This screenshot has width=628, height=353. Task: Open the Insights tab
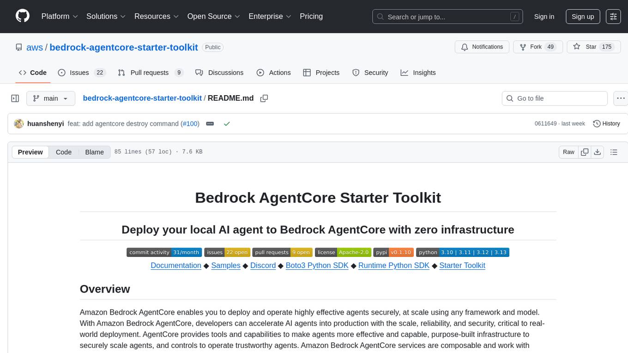pyautogui.click(x=418, y=73)
